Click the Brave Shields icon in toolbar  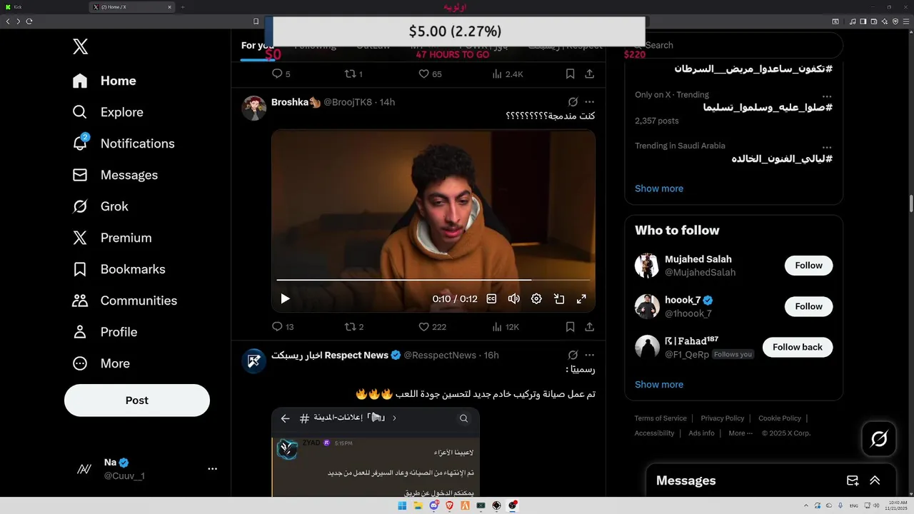click(x=895, y=21)
